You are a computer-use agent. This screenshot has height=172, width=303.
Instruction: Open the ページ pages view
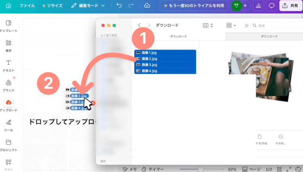coord(251,169)
